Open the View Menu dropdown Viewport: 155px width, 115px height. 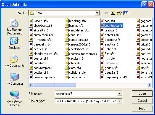point(127,13)
